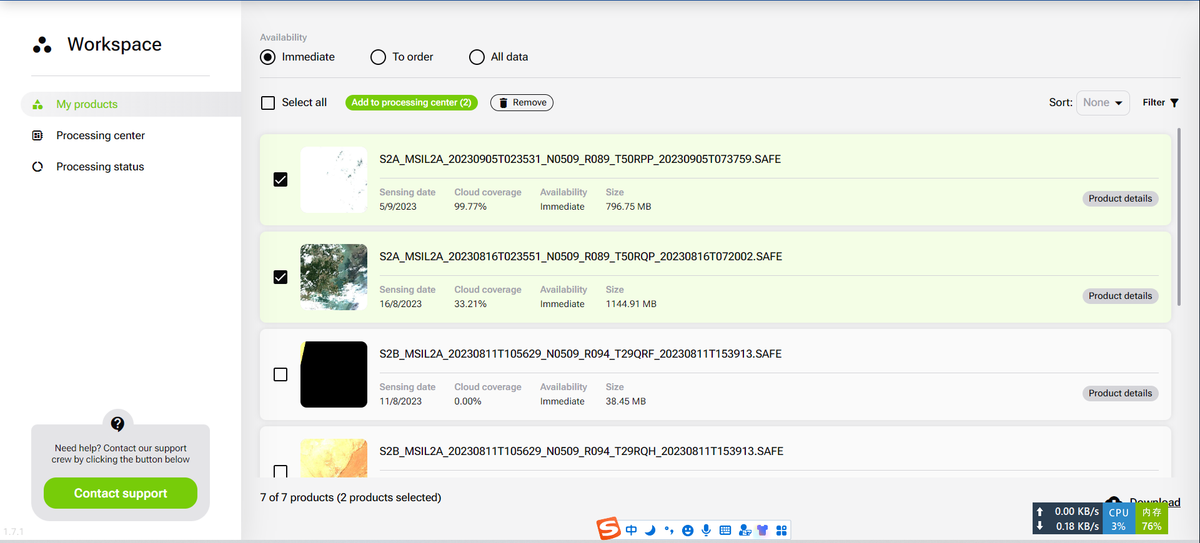This screenshot has height=543, width=1200.
Task: Uncheck the T50RPP product checkbox
Action: pyautogui.click(x=280, y=180)
